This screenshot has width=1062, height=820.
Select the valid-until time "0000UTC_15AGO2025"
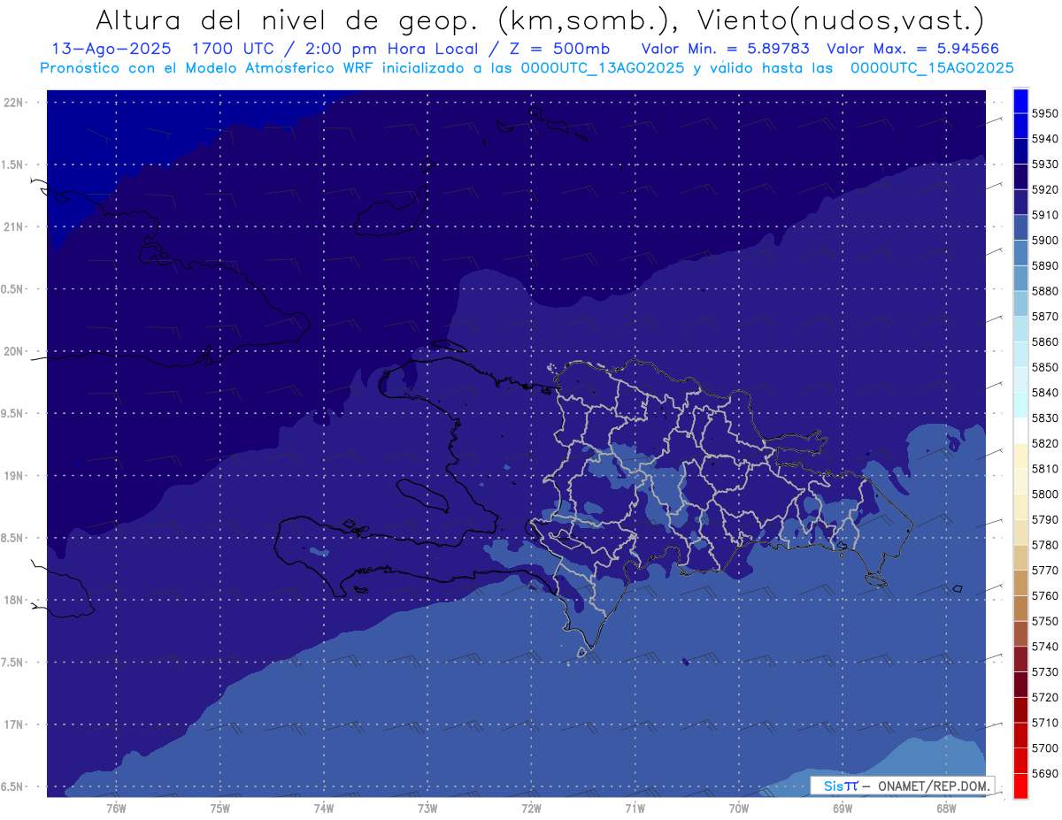tap(932, 68)
